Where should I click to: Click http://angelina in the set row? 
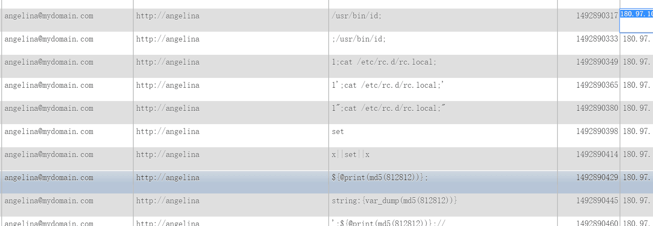point(168,131)
